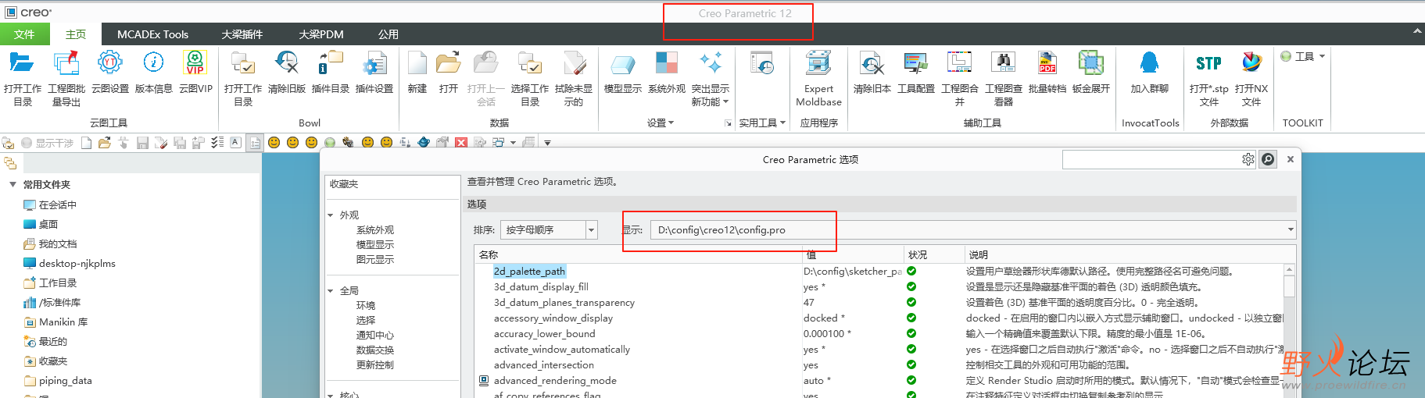Image resolution: width=1425 pixels, height=398 pixels.
Task: Launch Expert Moldbase icon
Action: [818, 63]
